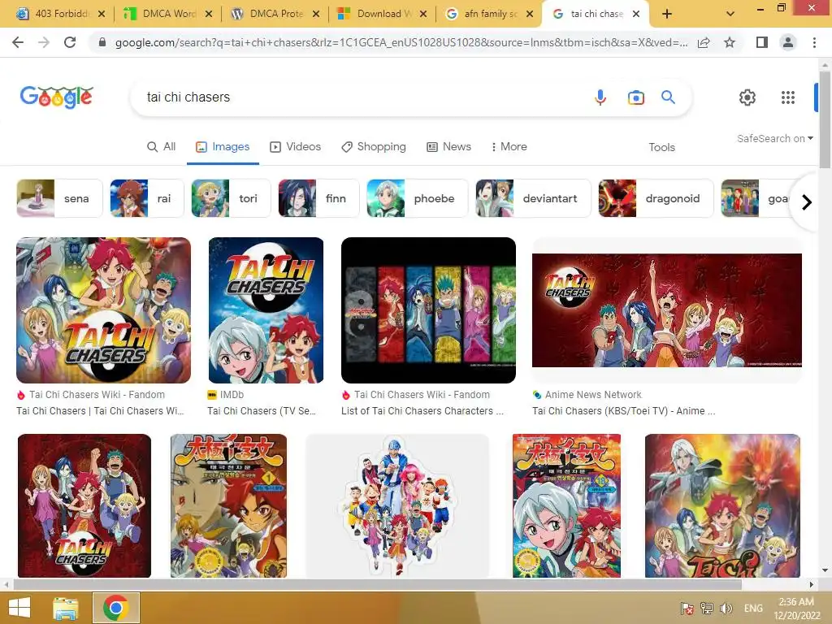Viewport: 832px width, 624px height.
Task: Select the Videos search filter
Action: coord(296,147)
